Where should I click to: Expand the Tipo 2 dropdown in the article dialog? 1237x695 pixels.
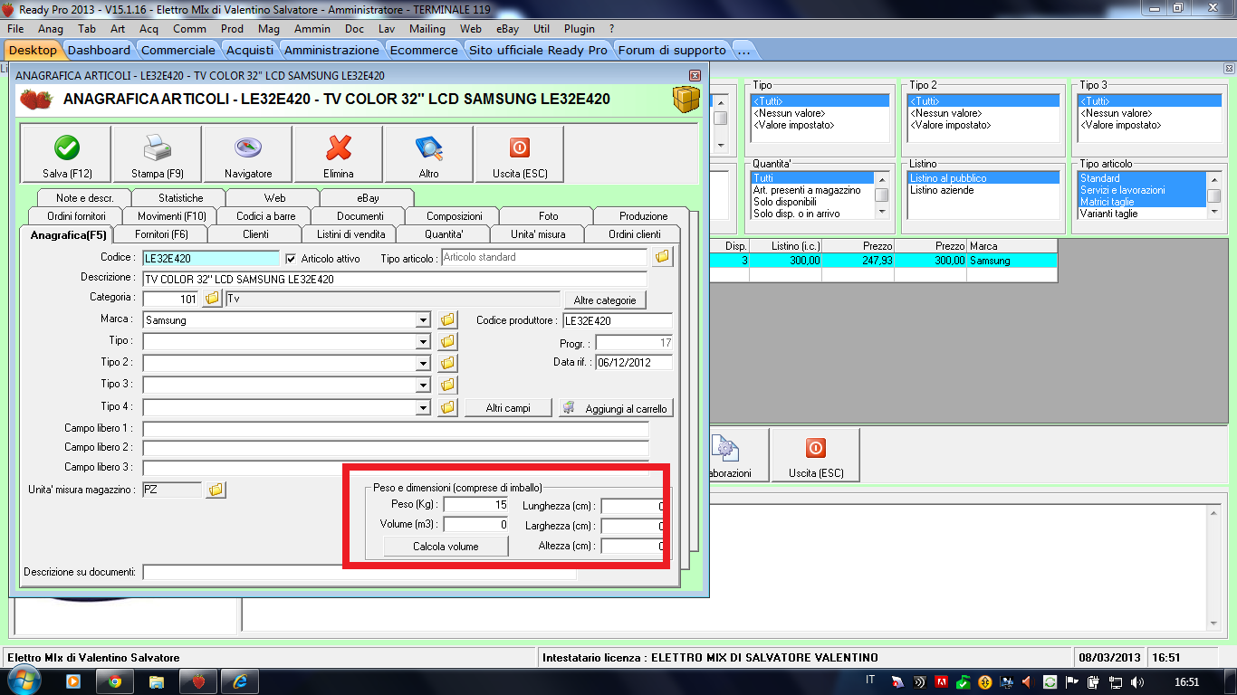423,363
